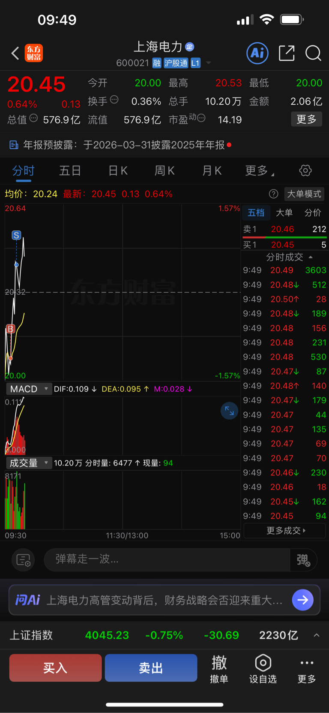The height and width of the screenshot is (713, 329).
Task: Tap 撤单 cancel order button
Action: (x=219, y=669)
